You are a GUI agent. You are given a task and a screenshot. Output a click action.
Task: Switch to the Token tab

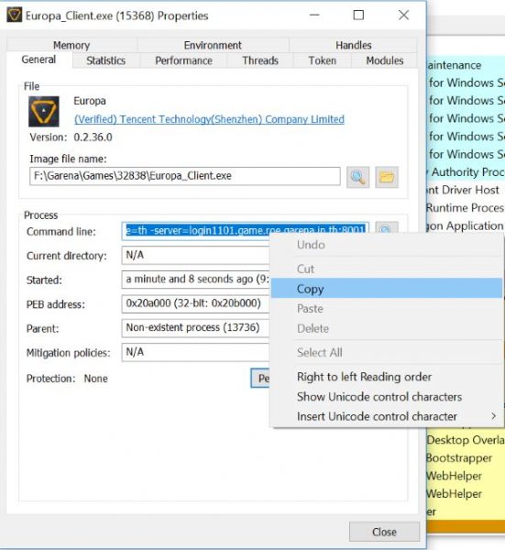pos(323,60)
